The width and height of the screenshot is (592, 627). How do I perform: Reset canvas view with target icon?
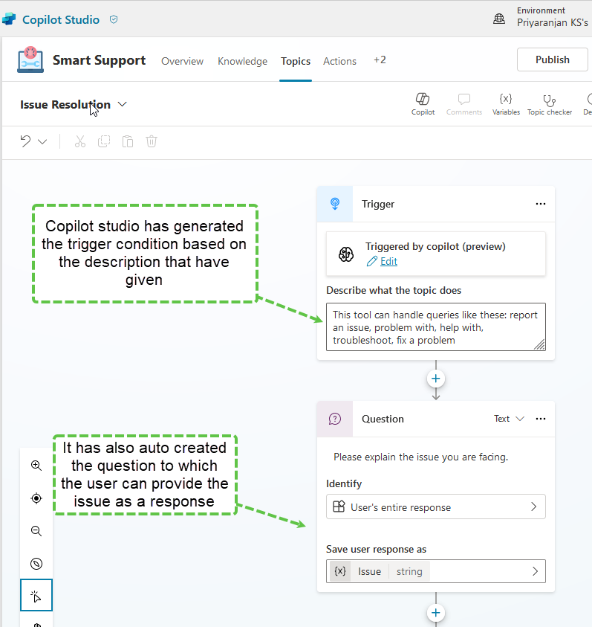click(x=36, y=498)
